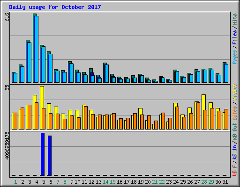Click day label 22 on the axis
Screen dimensions: 240x187
[x=162, y=182]
